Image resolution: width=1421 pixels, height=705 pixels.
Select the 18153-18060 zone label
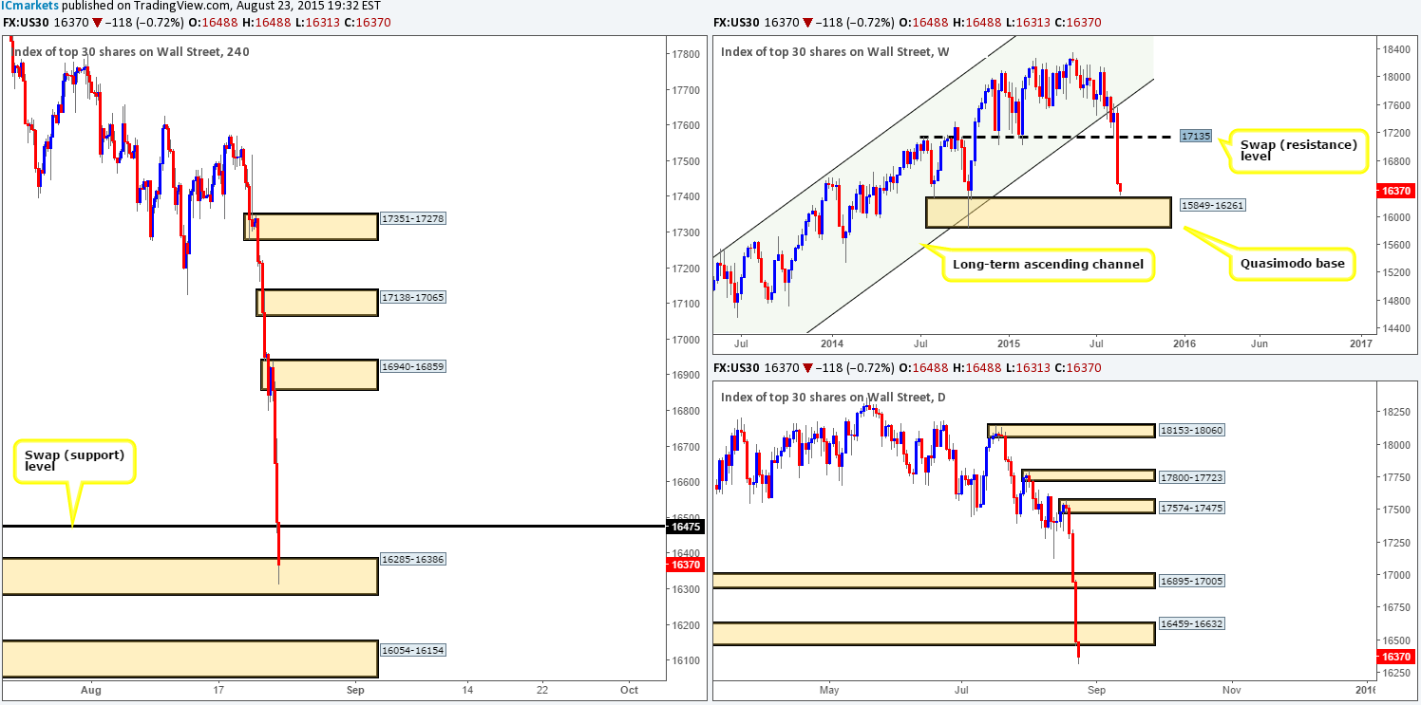pyautogui.click(x=1191, y=430)
